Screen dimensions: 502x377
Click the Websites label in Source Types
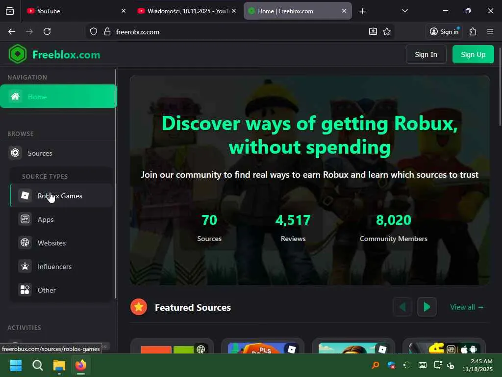click(x=51, y=243)
